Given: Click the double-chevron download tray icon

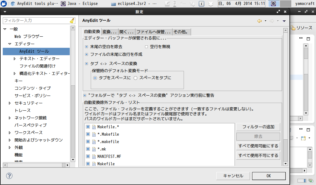Looking at the screenshot, I should coord(210,4).
